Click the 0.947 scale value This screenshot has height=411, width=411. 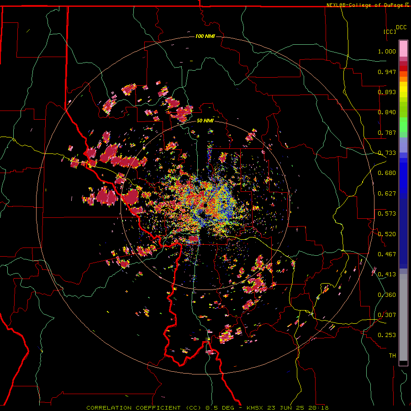click(387, 72)
